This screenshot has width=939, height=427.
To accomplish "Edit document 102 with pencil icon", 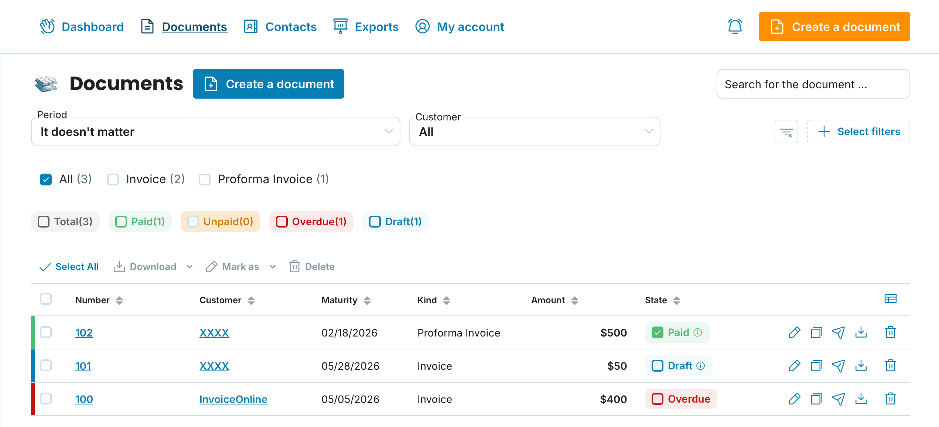I will pyautogui.click(x=794, y=332).
